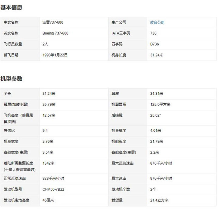Select the 3.54米 value
Screen dimensions: 218x210
click(x=48, y=152)
